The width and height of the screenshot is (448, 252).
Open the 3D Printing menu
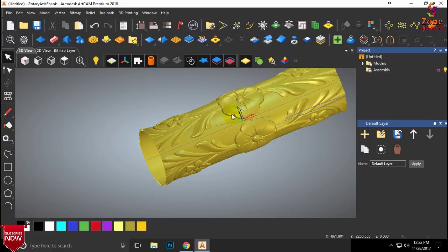pos(128,13)
